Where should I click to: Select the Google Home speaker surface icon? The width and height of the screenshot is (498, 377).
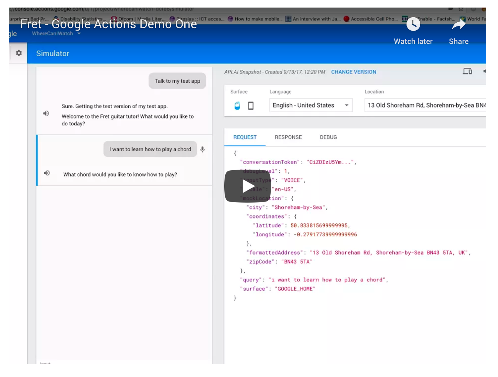click(237, 105)
